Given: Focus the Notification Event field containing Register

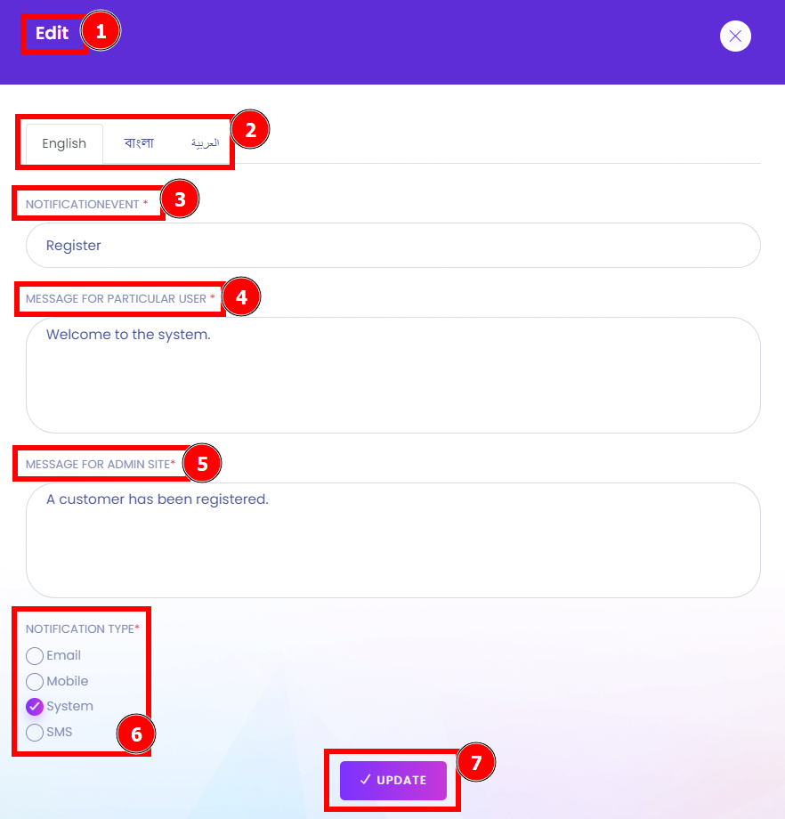Looking at the screenshot, I should coord(392,246).
